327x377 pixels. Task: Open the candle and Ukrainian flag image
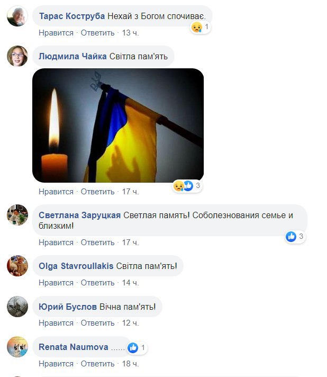(118, 125)
